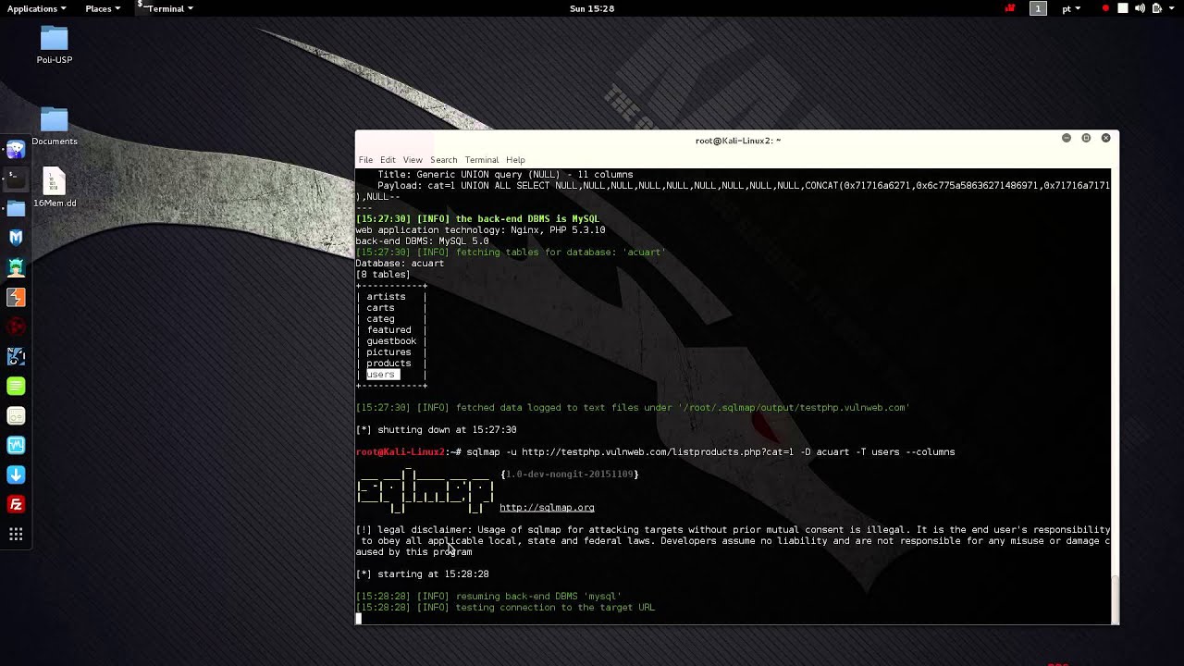Click the http://sqlmap.org link
The height and width of the screenshot is (666, 1184).
click(x=547, y=508)
